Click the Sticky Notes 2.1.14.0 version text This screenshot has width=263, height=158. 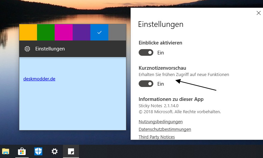(159, 106)
